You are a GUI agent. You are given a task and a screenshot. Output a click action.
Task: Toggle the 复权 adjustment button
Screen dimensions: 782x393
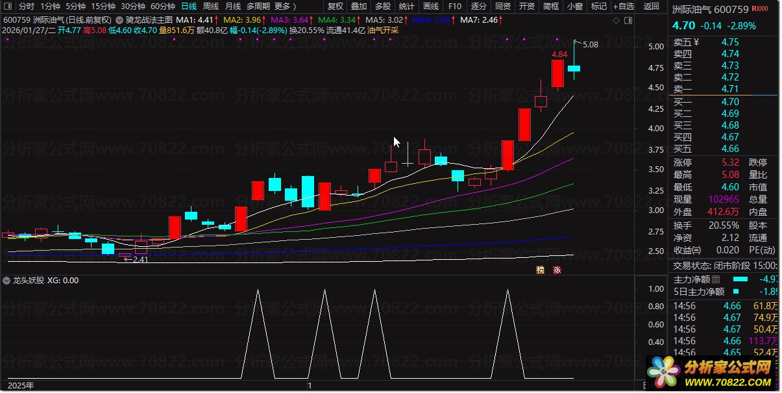point(335,6)
